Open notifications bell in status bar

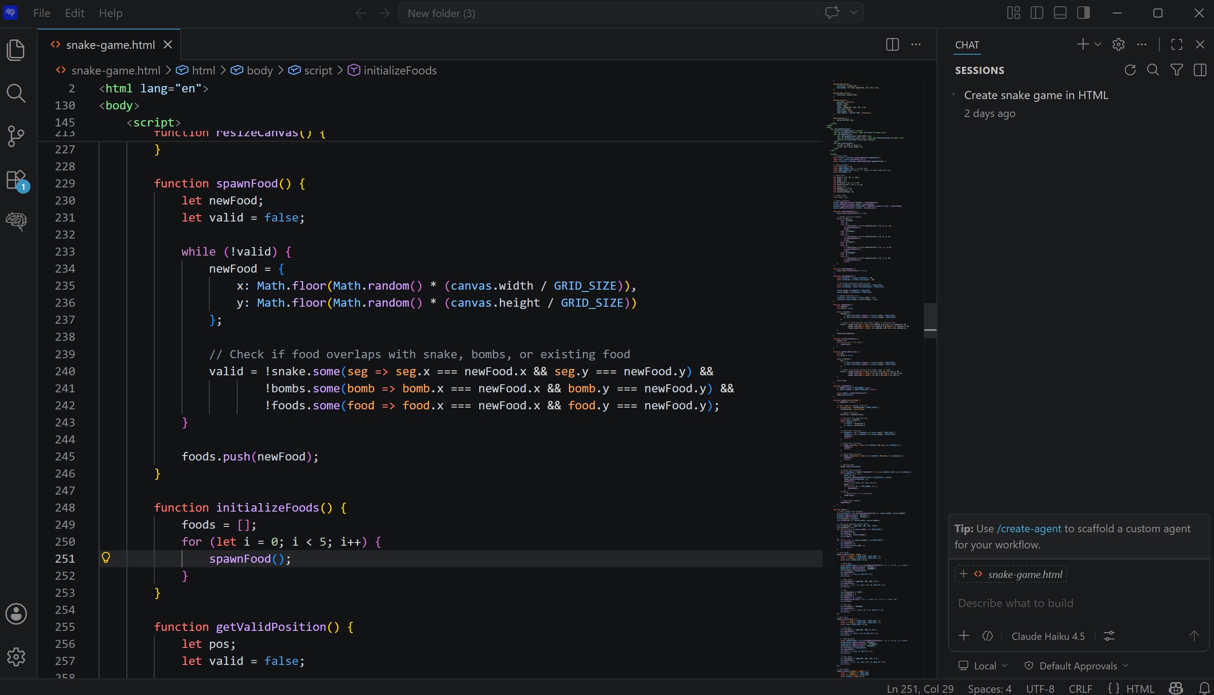(x=1205, y=688)
